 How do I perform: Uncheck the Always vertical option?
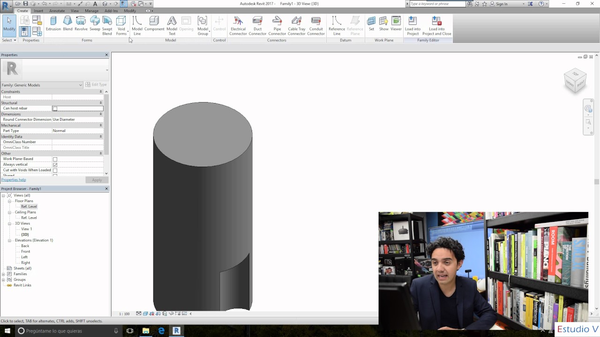55,165
